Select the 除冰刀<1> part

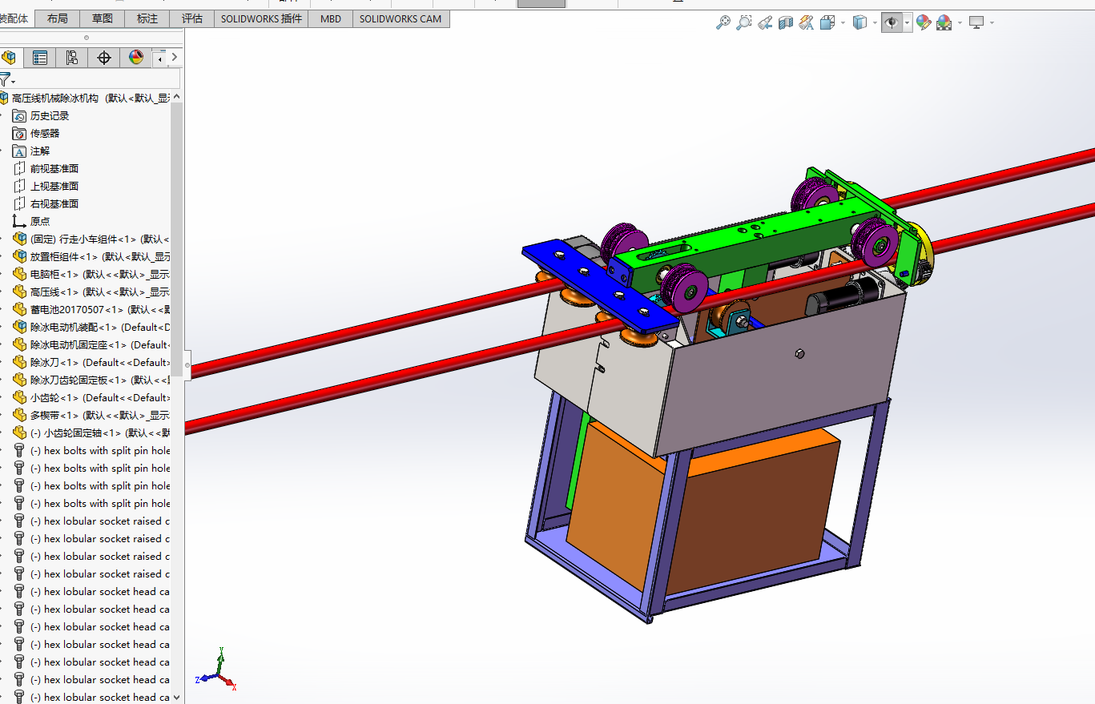tap(91, 362)
